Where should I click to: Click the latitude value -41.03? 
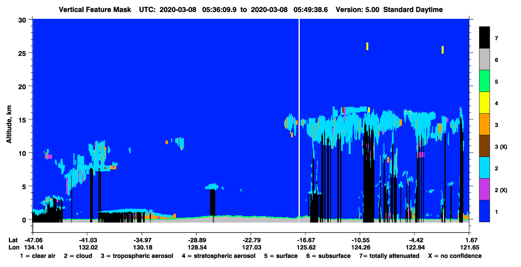(x=88, y=240)
